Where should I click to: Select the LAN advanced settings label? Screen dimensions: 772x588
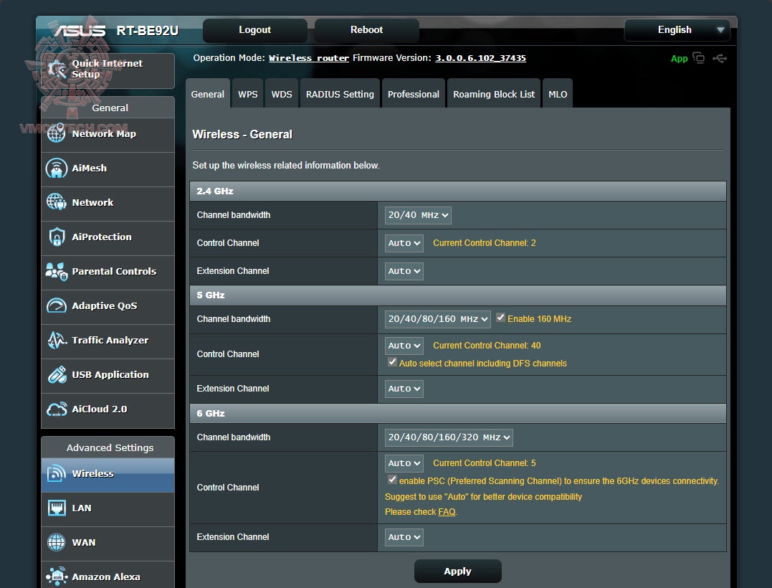click(x=81, y=508)
